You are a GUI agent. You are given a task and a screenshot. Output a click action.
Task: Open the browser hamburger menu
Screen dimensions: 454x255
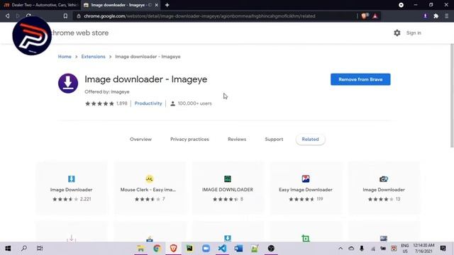[x=446, y=16]
